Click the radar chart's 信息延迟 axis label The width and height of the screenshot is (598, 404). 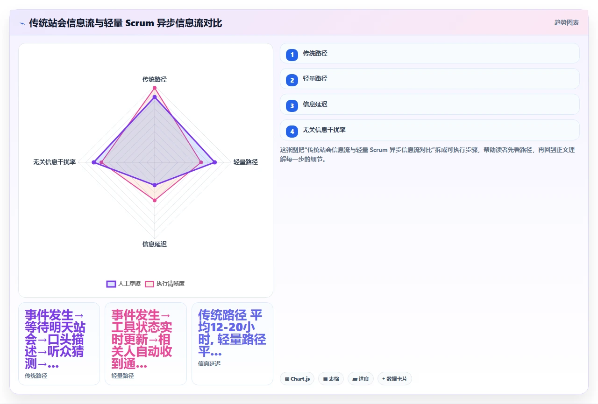click(x=155, y=244)
